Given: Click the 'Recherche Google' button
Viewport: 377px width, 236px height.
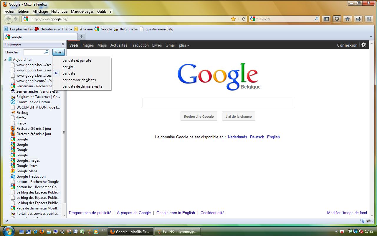Looking at the screenshot, I should (199, 117).
